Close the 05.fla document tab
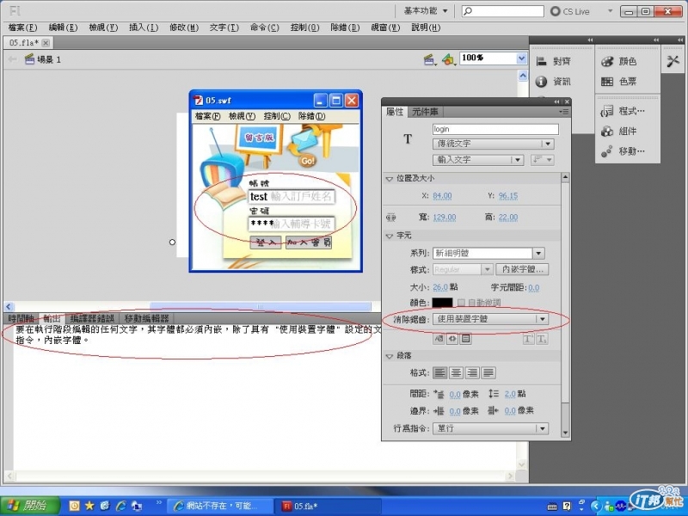The image size is (688, 516). 46,42
